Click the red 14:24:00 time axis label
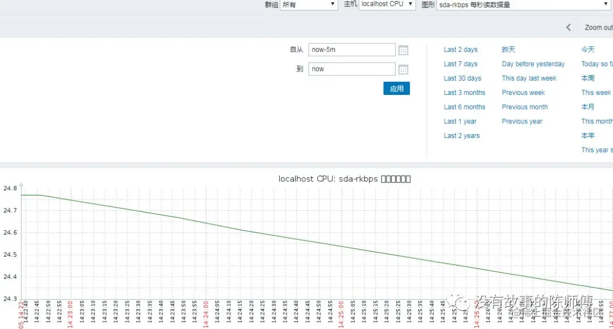The width and height of the screenshot is (613, 329). click(x=205, y=315)
